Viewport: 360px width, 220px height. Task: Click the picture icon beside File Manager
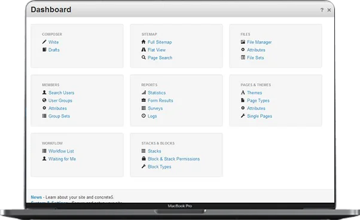[243, 42]
